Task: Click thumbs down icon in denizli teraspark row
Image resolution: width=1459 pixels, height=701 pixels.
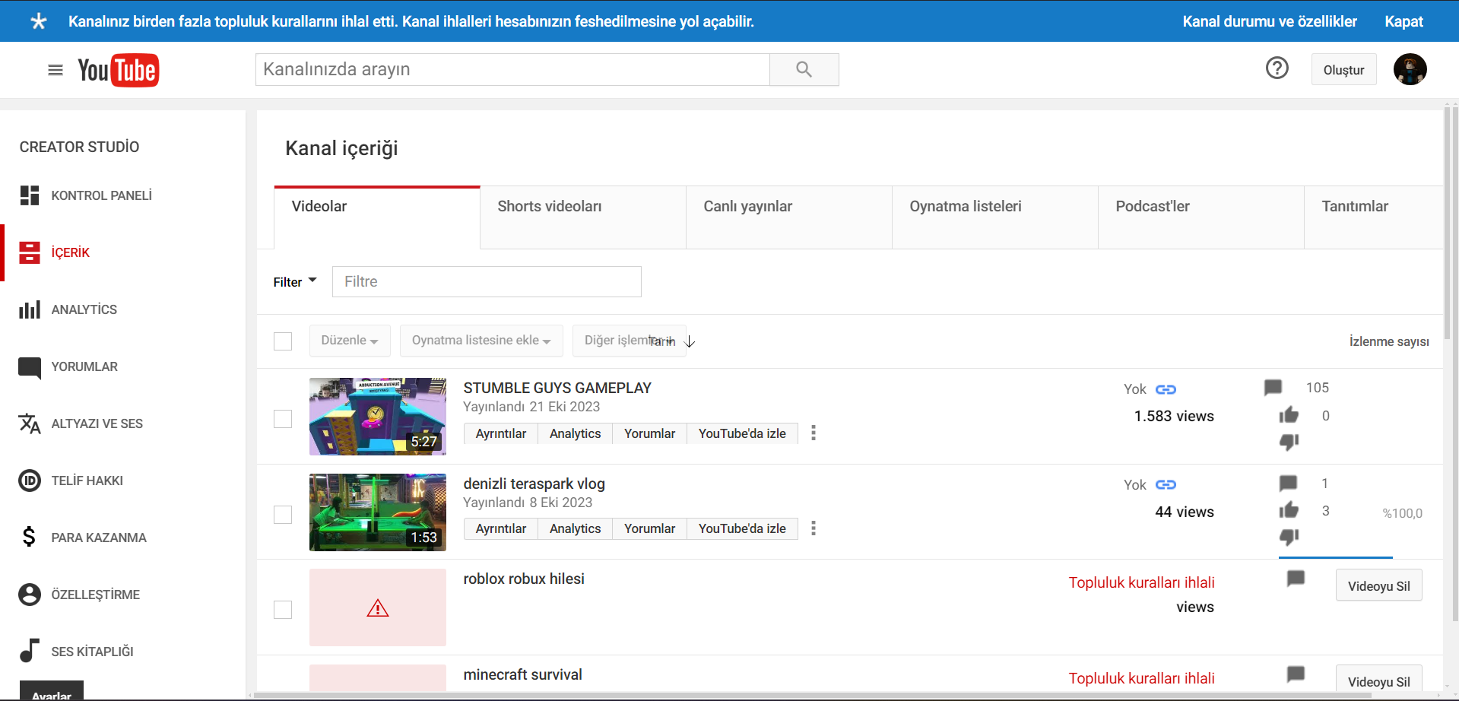Action: tap(1289, 537)
